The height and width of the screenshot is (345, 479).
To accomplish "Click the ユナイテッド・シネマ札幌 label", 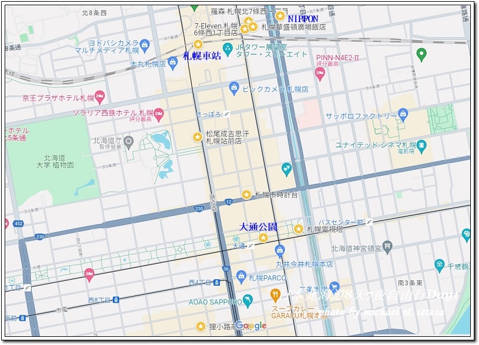I will 376,145.
